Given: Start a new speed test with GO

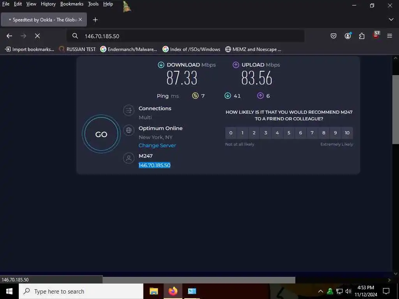Looking at the screenshot, I should (x=101, y=134).
